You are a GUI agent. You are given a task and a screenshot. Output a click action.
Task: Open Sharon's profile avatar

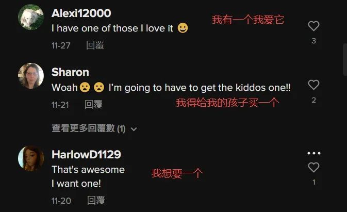coord(31,76)
